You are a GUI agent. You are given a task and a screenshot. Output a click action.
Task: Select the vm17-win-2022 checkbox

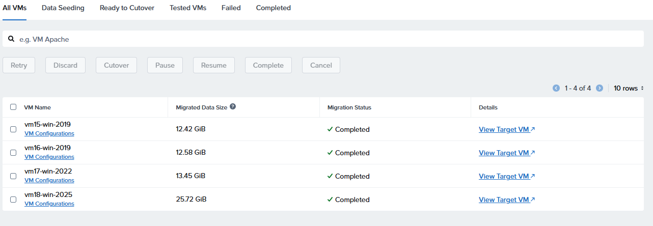point(13,176)
